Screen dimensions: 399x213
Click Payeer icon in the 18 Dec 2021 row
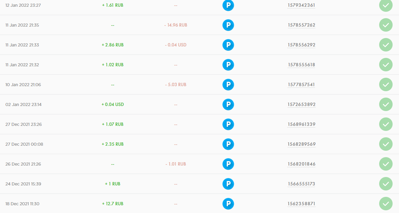click(228, 204)
